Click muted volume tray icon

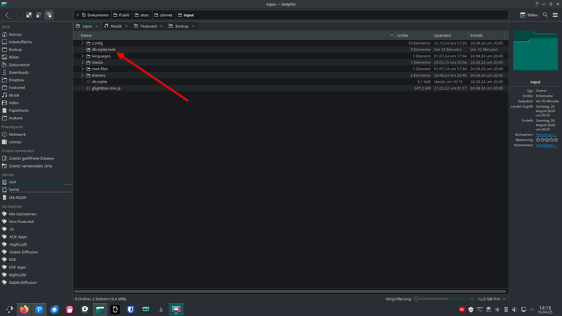coord(514,309)
